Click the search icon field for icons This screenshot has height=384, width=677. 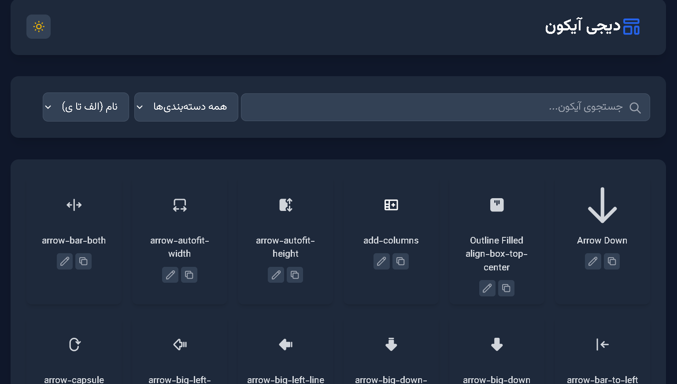pyautogui.click(x=445, y=107)
